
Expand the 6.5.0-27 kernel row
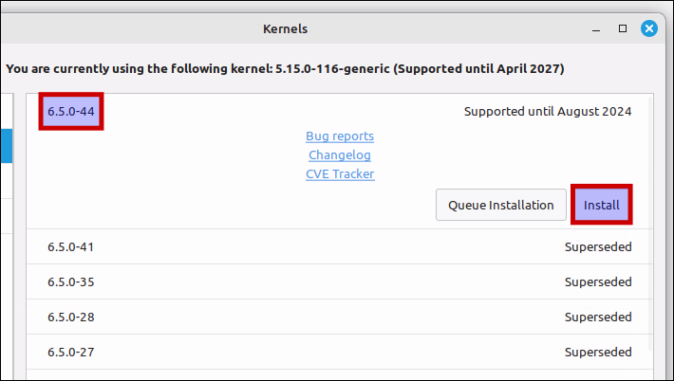tap(340, 353)
